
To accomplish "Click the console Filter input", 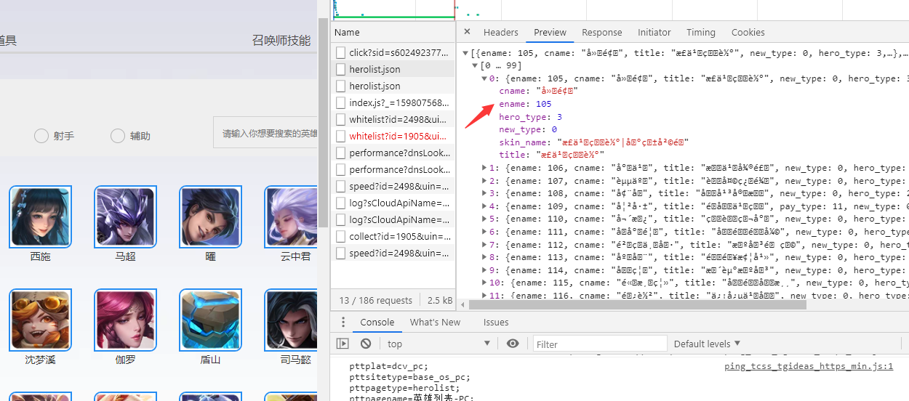I will [x=600, y=344].
